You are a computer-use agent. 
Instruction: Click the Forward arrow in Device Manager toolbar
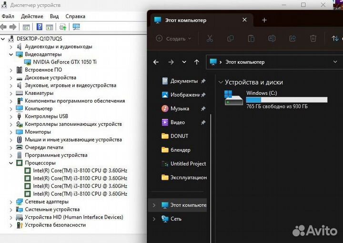point(13,27)
